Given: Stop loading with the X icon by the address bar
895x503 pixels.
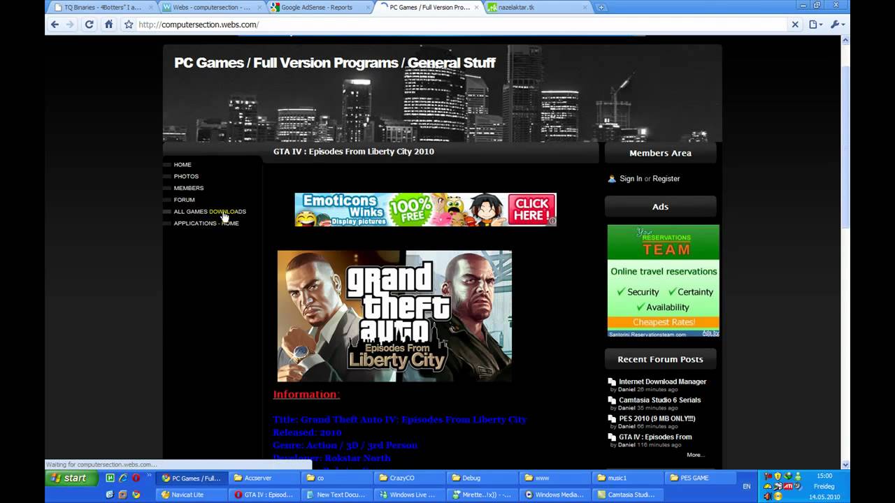Looking at the screenshot, I should (x=795, y=24).
